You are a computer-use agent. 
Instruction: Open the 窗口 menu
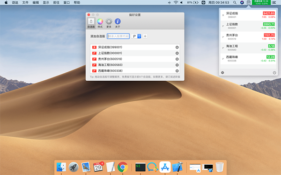(x=67, y=2)
